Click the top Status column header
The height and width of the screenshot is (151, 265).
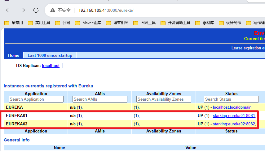point(231,94)
